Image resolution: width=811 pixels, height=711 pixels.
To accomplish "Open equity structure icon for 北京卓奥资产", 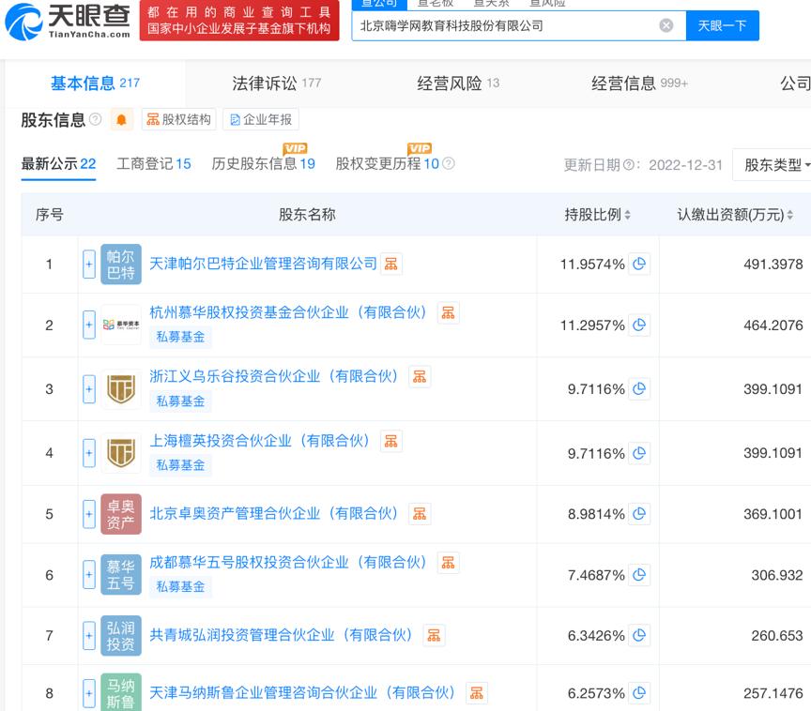I will [420, 513].
